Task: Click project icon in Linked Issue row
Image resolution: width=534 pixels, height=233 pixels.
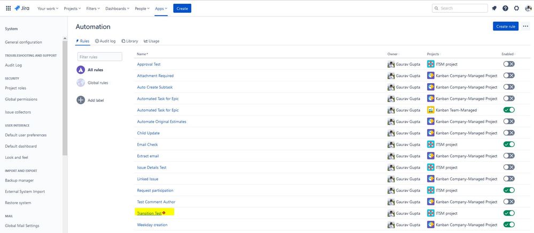Action: pyautogui.click(x=431, y=179)
